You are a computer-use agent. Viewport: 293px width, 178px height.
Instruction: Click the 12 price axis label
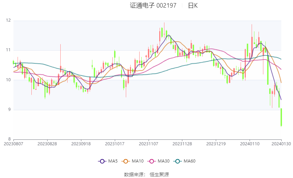click(x=8, y=21)
